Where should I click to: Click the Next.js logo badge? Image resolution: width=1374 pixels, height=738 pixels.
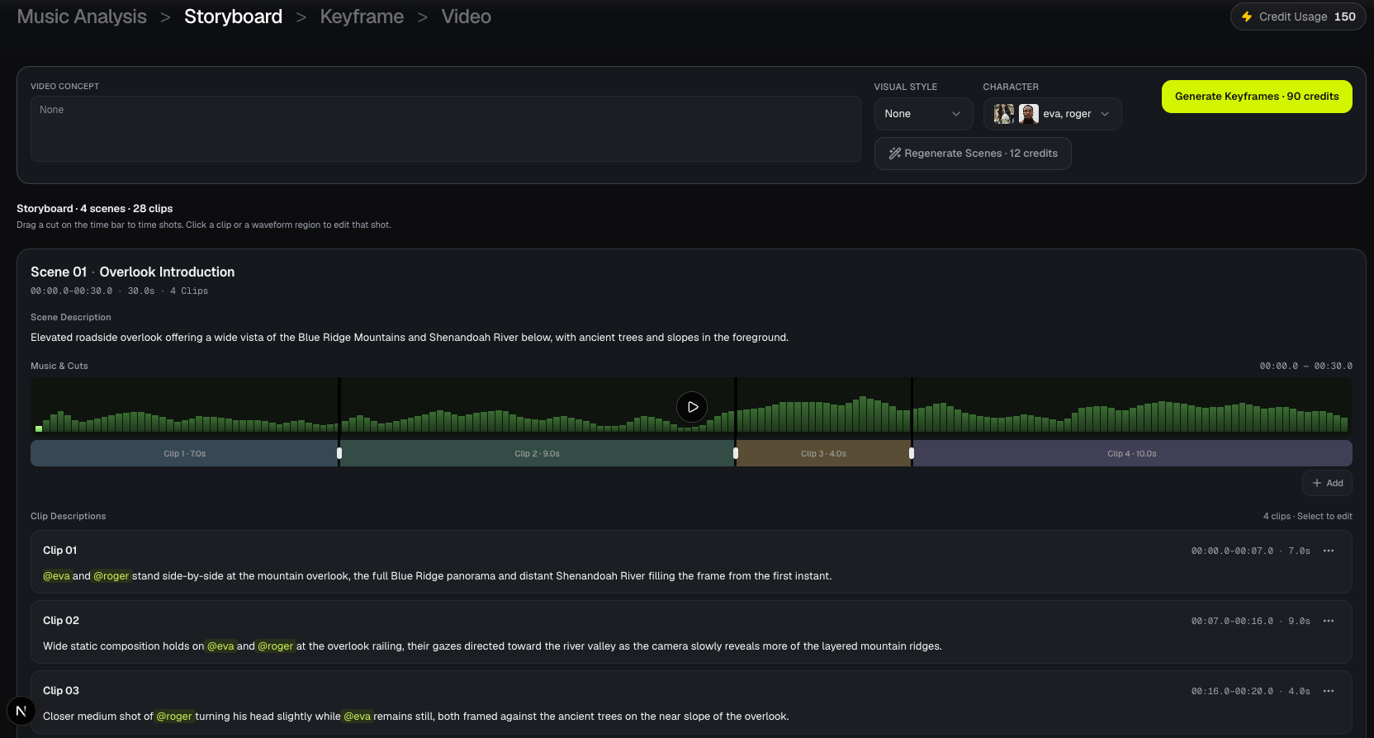[21, 711]
